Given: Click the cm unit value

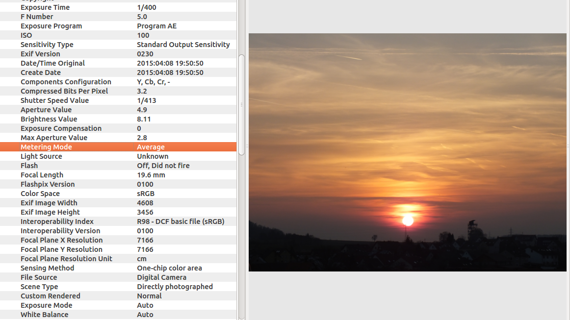Looking at the screenshot, I should (x=142, y=259).
